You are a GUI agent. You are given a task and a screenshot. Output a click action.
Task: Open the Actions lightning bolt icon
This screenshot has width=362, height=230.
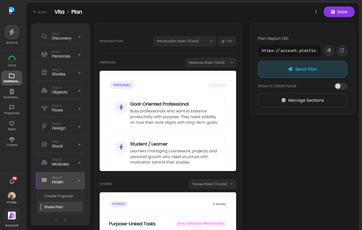click(12, 32)
